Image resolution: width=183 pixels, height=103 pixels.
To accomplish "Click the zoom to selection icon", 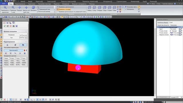I will click(5, 8).
